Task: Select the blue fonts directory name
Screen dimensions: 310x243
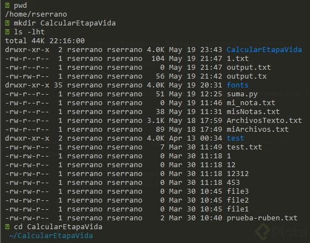Action: pyautogui.click(x=237, y=85)
